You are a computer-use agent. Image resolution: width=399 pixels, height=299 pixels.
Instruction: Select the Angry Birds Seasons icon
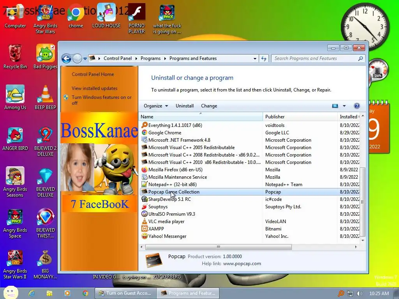pyautogui.click(x=15, y=182)
